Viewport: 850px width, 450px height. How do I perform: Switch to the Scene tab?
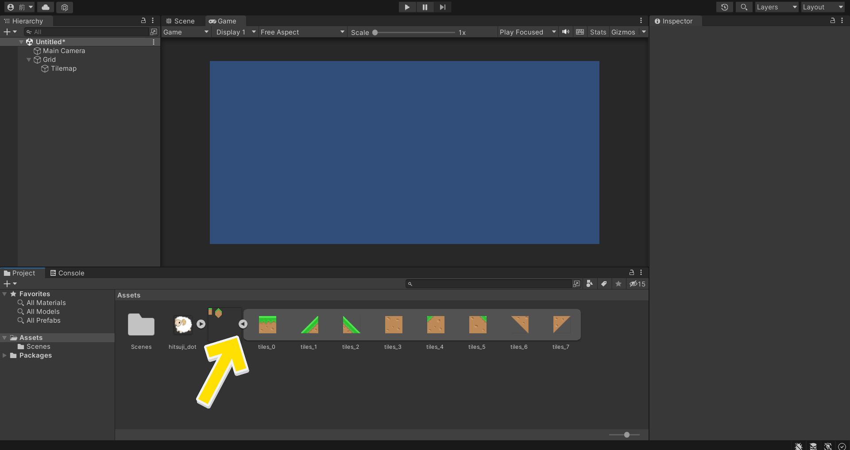point(181,21)
